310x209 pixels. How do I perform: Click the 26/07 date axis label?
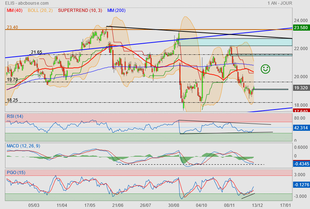(146, 205)
